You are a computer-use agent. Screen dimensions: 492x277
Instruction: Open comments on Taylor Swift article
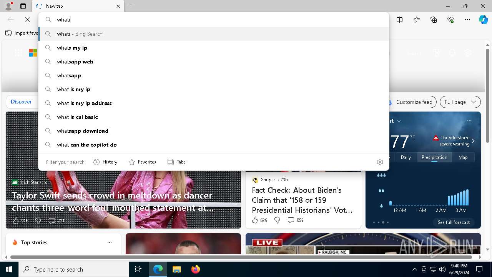tap(57, 220)
